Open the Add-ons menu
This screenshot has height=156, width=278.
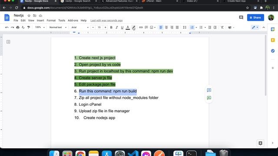coord(73,20)
